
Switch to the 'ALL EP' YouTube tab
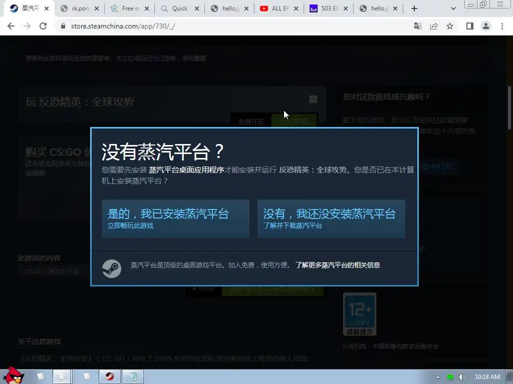[280, 8]
